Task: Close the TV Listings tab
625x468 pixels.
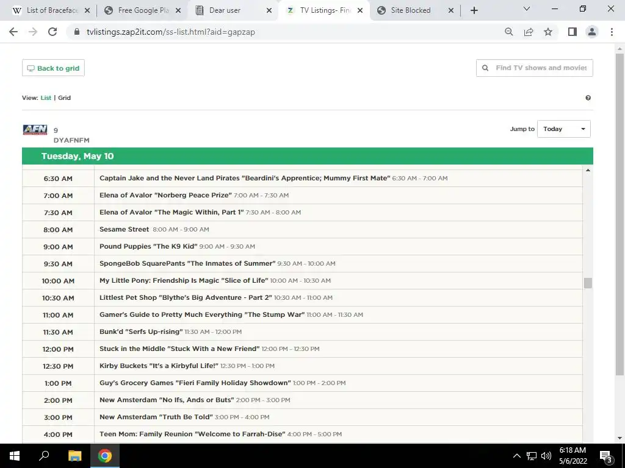Action: pyautogui.click(x=360, y=10)
